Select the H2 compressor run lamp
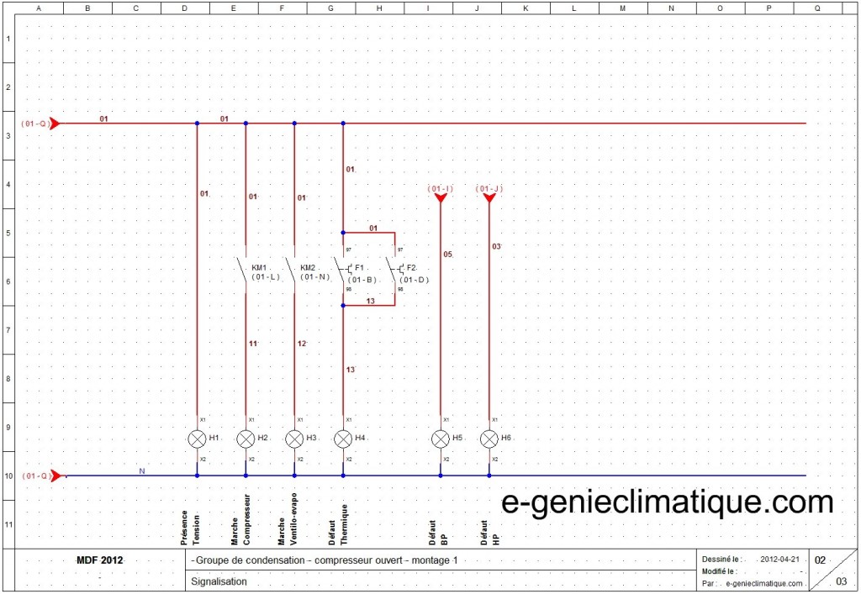The height and width of the screenshot is (594, 861). point(246,439)
